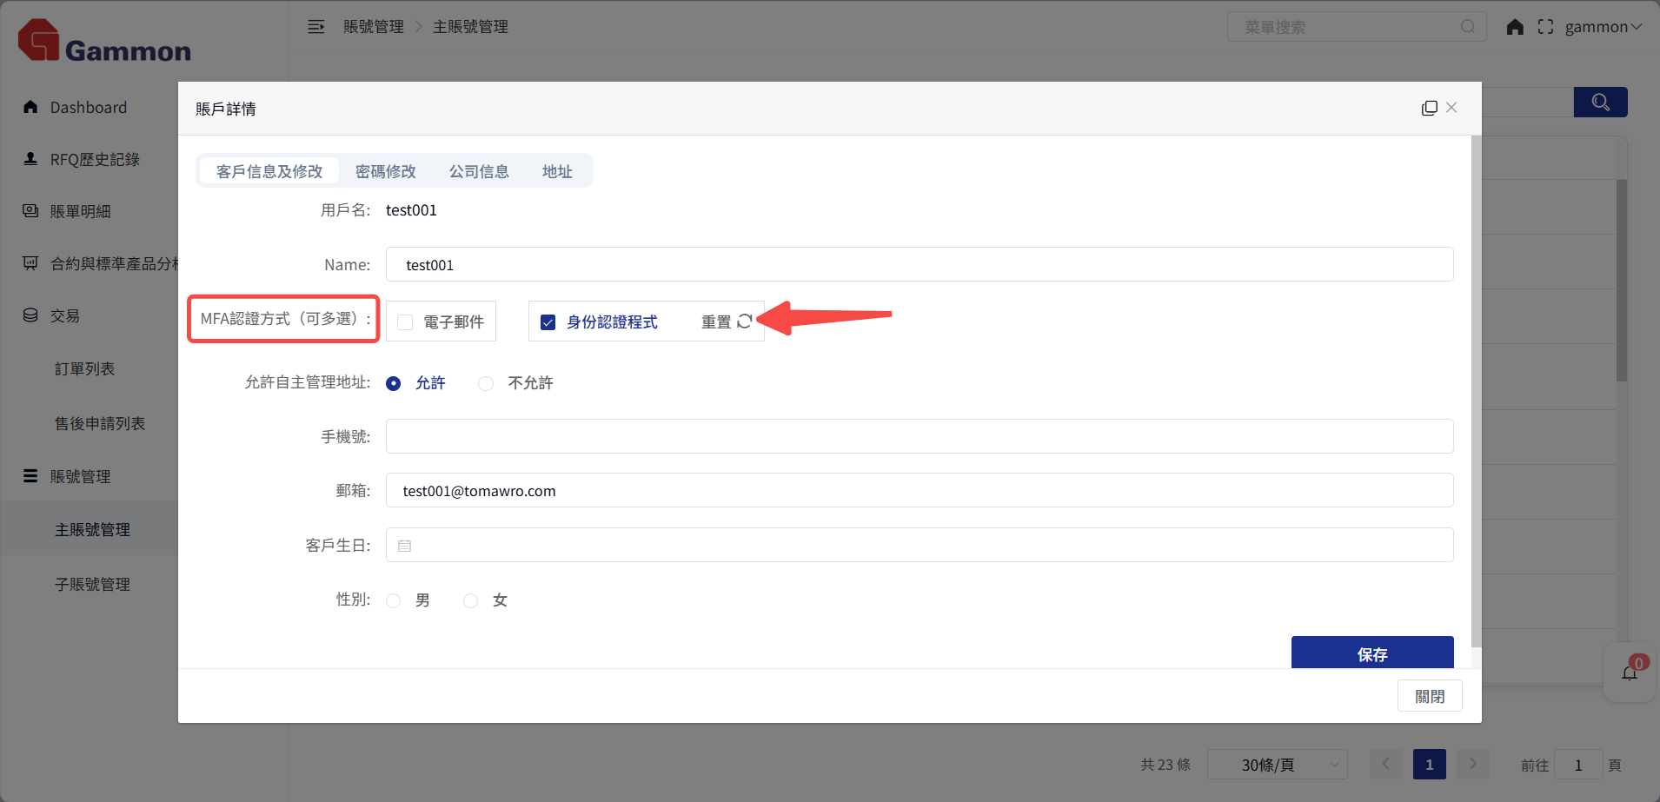Select 男 for gender
Viewport: 1660px width, 802px height.
[394, 600]
